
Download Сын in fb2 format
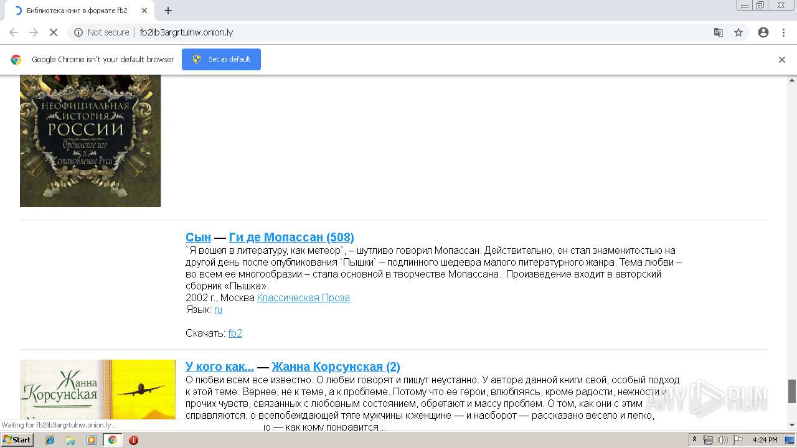tap(235, 333)
